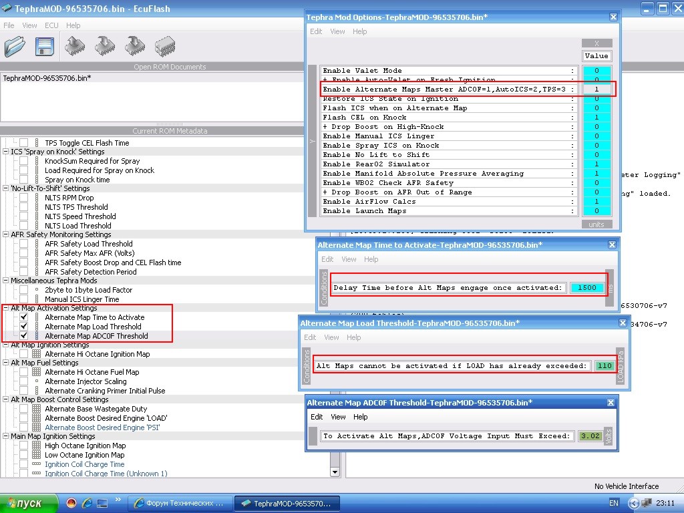
Task: Collapse the Alt Map Boost Control Settings group
Action: coord(5,399)
